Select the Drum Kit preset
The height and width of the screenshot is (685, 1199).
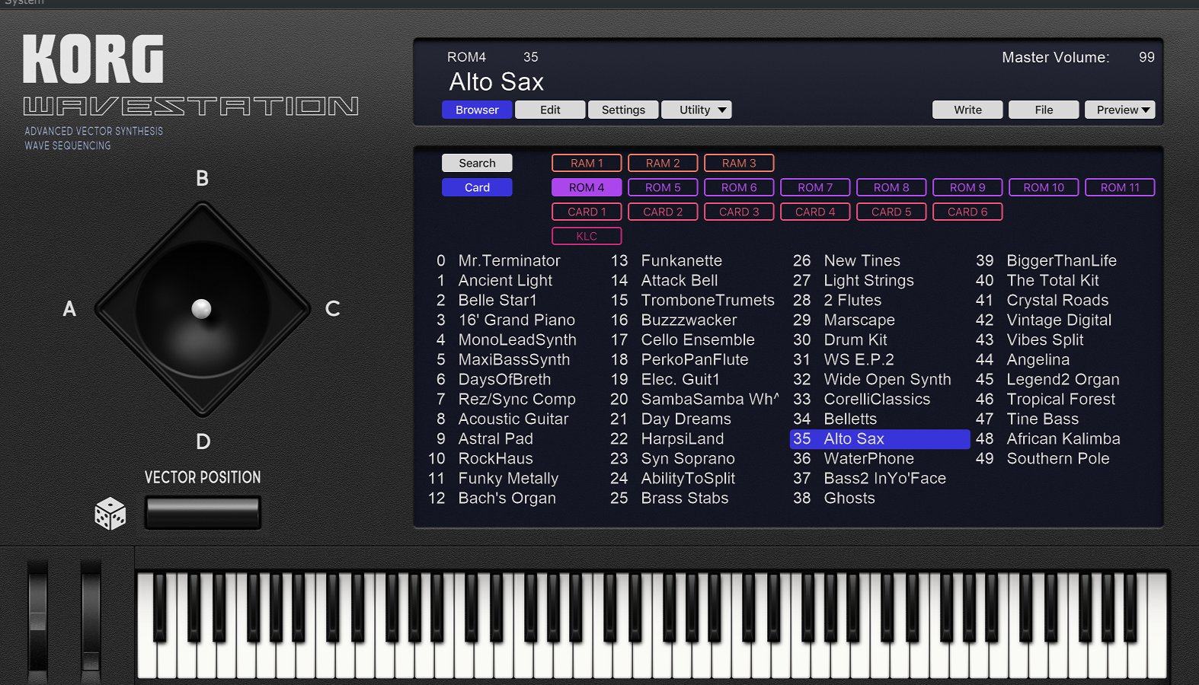(855, 339)
